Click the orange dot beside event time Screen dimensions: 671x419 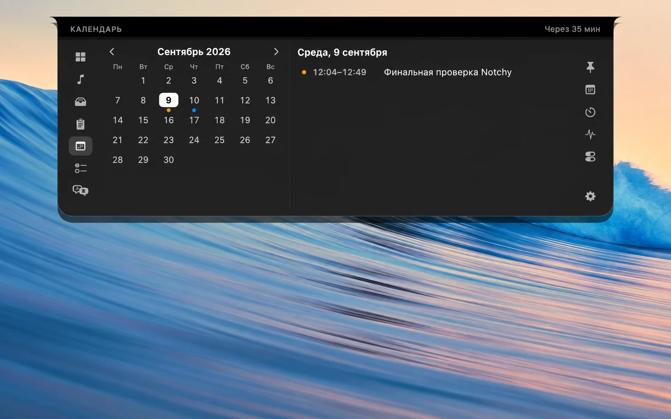tap(304, 72)
